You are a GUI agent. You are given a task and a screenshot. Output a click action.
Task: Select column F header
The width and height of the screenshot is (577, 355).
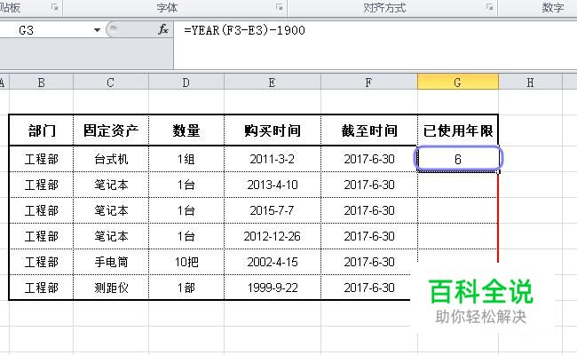369,83
